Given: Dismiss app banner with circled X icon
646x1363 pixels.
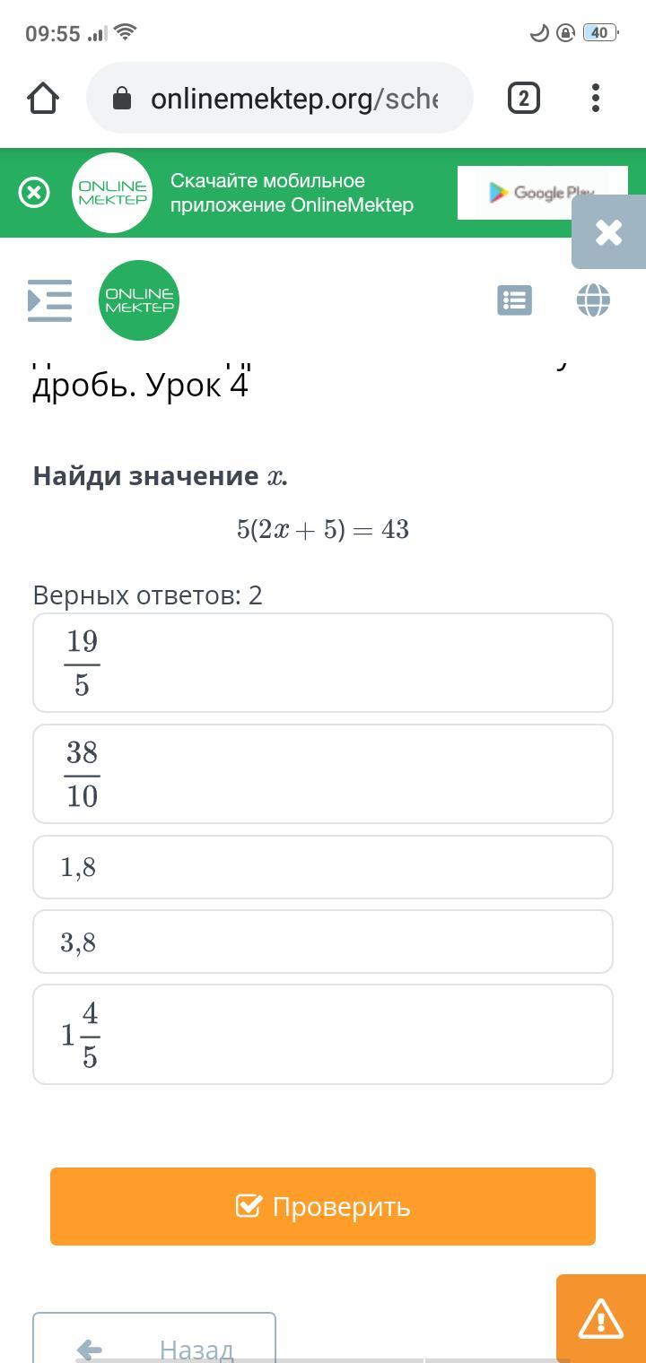Looking at the screenshot, I should (34, 193).
